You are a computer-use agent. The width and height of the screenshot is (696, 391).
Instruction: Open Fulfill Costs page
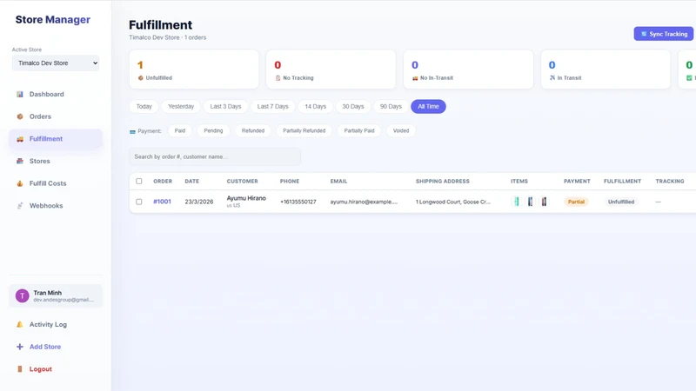56,183
